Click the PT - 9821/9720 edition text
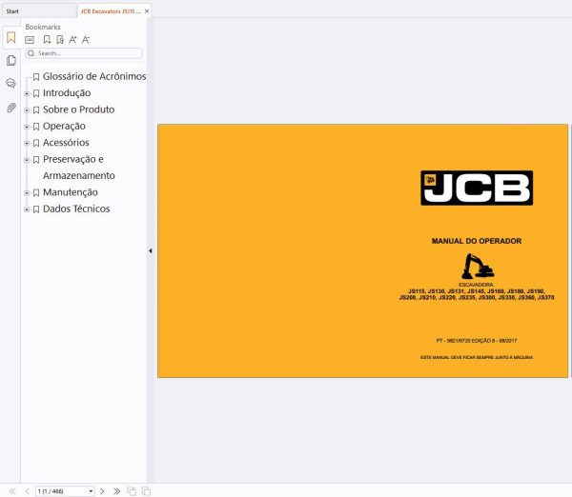The height and width of the screenshot is (497, 572). pyautogui.click(x=477, y=341)
